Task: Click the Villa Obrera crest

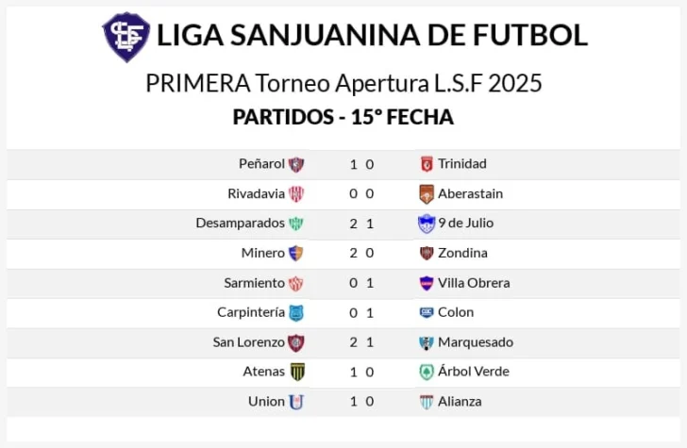Action: tap(427, 283)
